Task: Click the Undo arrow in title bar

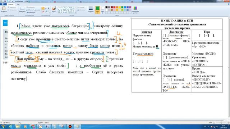Action: (x=8, y=1)
